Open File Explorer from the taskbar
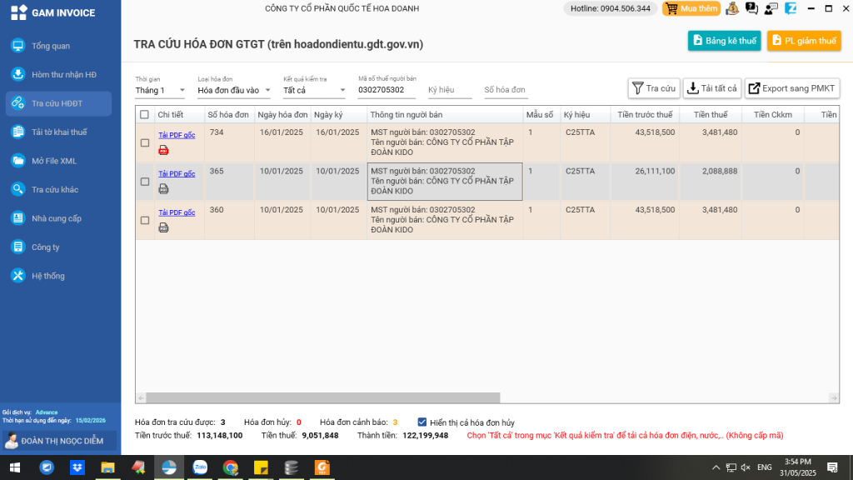 [x=107, y=467]
